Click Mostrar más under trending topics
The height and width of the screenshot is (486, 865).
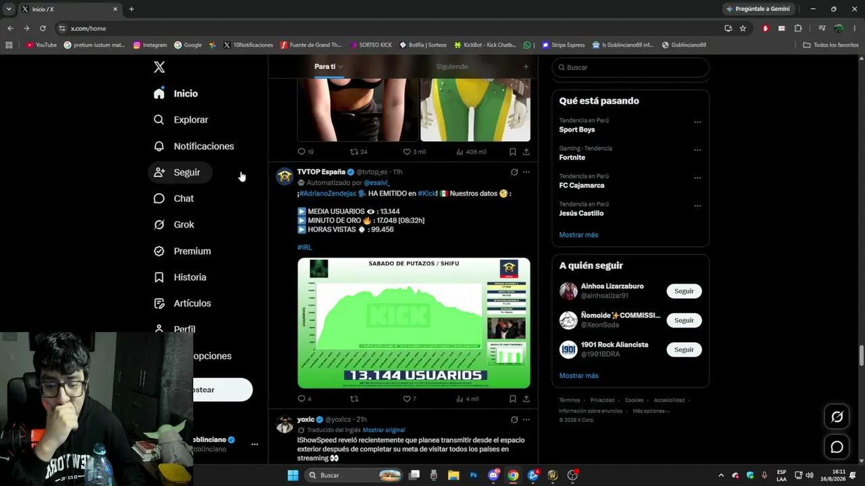point(578,235)
